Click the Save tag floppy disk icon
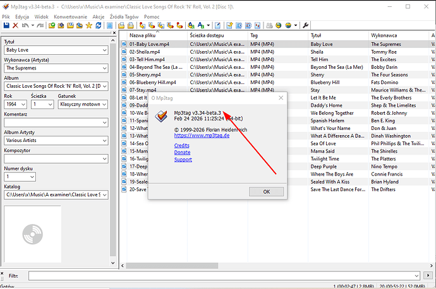The height and width of the screenshot is (289, 436). coord(6,25)
